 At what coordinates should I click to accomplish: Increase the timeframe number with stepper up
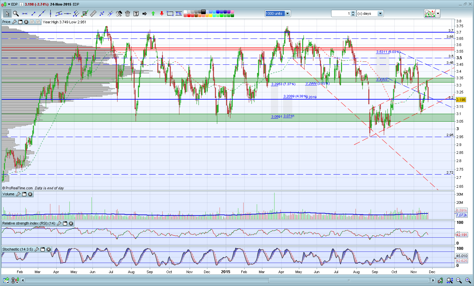353,12
